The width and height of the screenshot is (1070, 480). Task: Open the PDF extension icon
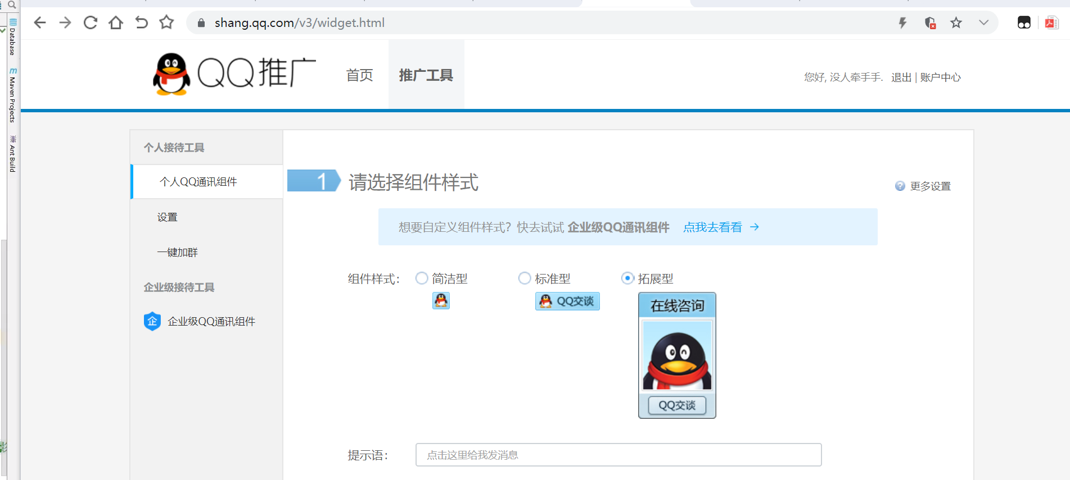point(1051,22)
